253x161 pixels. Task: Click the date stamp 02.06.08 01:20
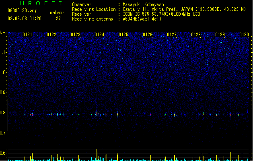tap(25, 19)
